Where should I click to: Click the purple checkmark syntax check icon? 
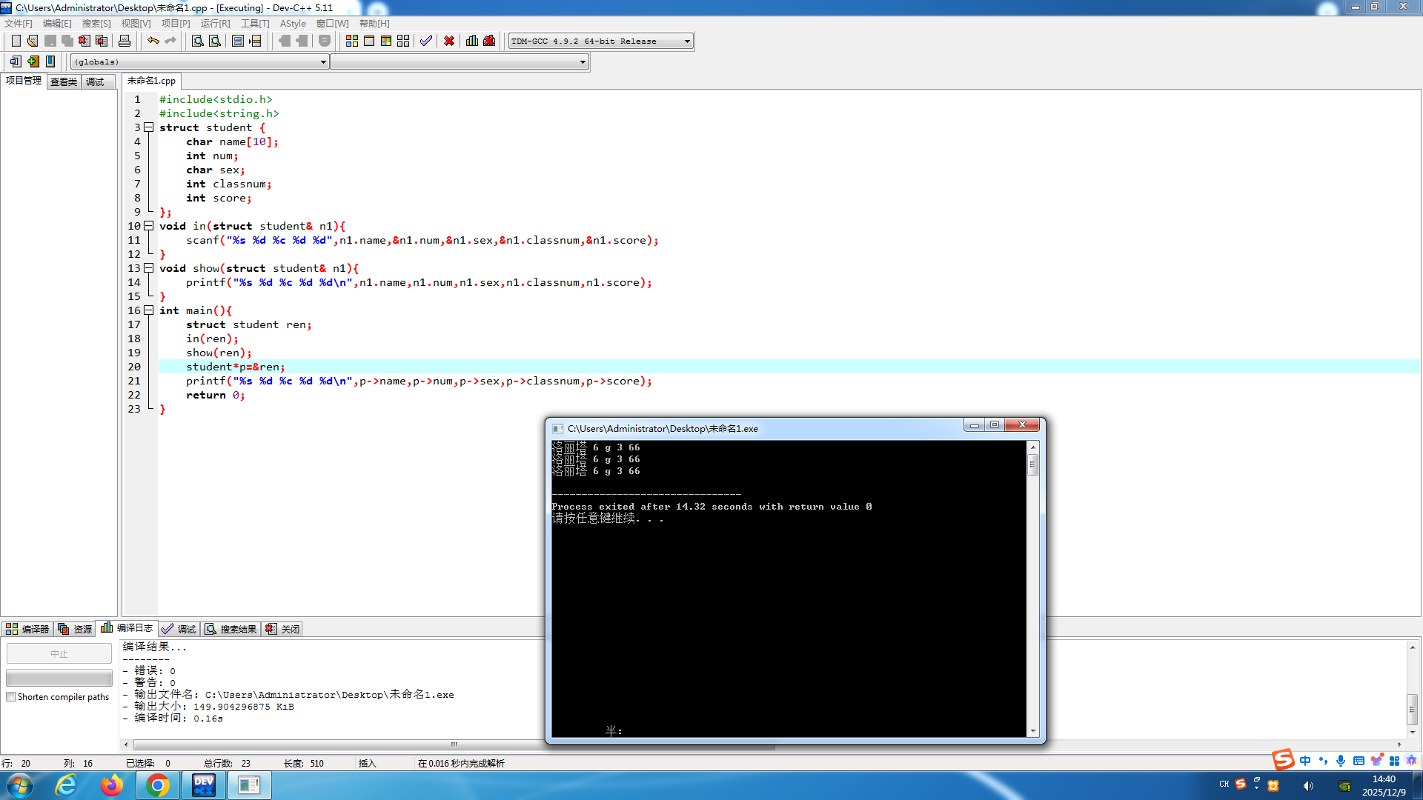426,41
